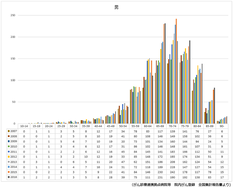This screenshot has height=188, width=233.
Task: Select value 231 in the 2016 row
Action: tap(160, 177)
